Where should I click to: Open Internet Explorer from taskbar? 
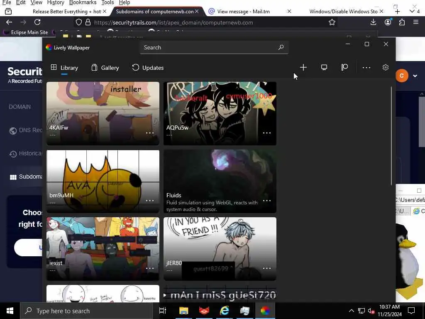pyautogui.click(x=224, y=311)
